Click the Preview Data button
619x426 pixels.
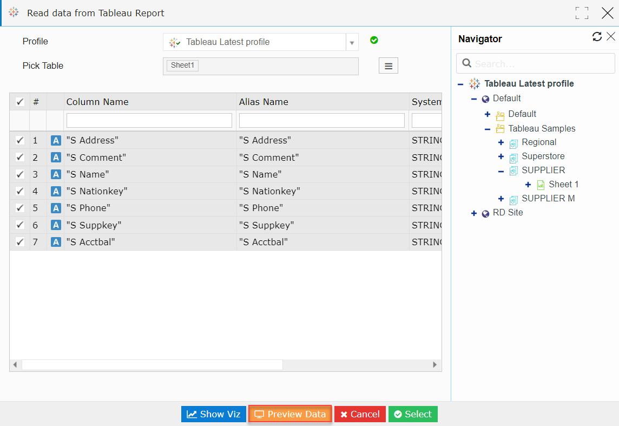pyautogui.click(x=290, y=414)
